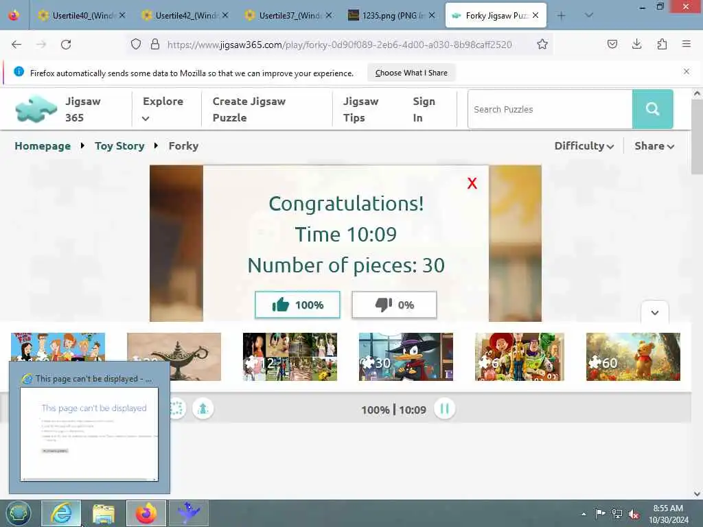This screenshot has height=527, width=703.
Task: Click the Firefox back arrow
Action: (16, 45)
